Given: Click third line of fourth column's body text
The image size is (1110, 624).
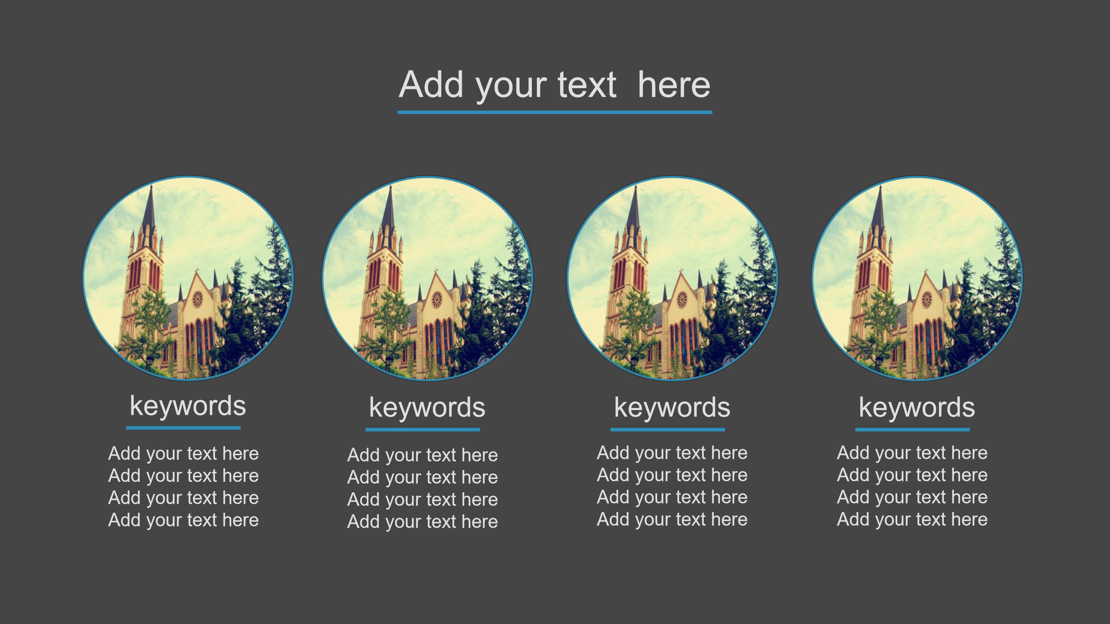Looking at the screenshot, I should pyautogui.click(x=912, y=497).
